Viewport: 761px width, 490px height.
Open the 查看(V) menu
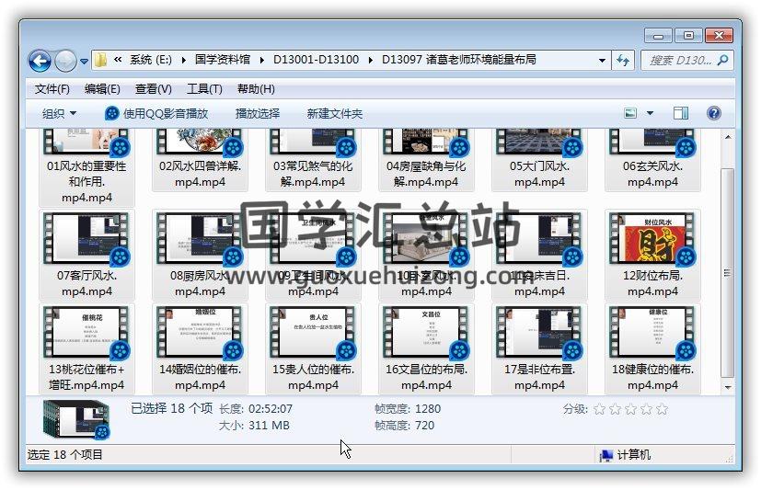pyautogui.click(x=153, y=88)
